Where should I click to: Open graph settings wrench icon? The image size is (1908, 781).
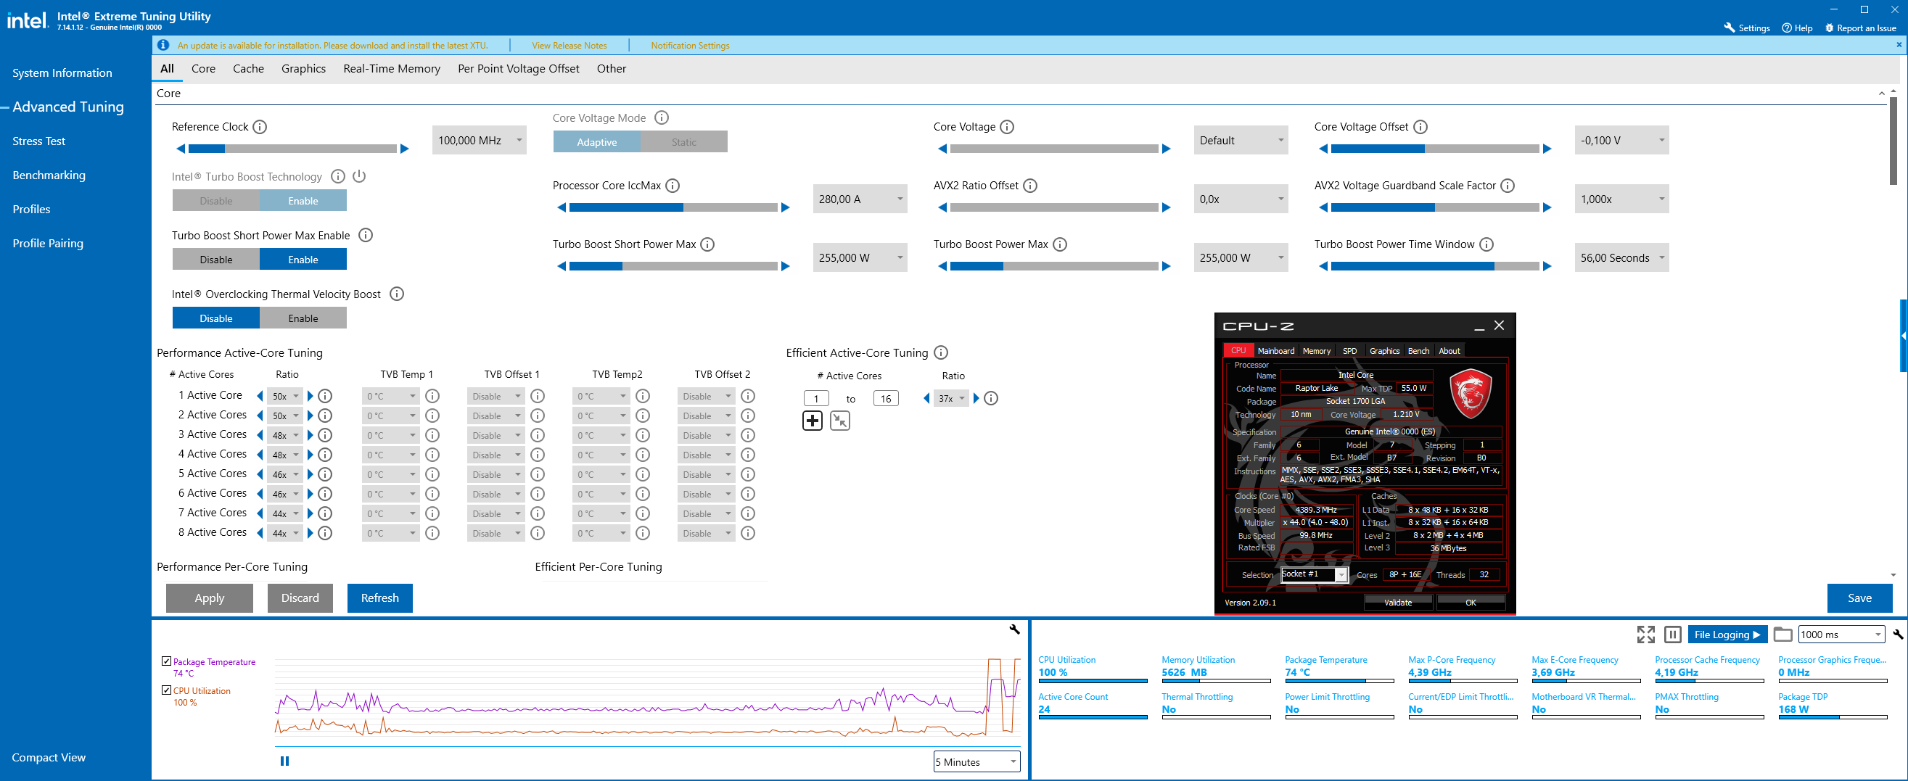pos(1015,629)
